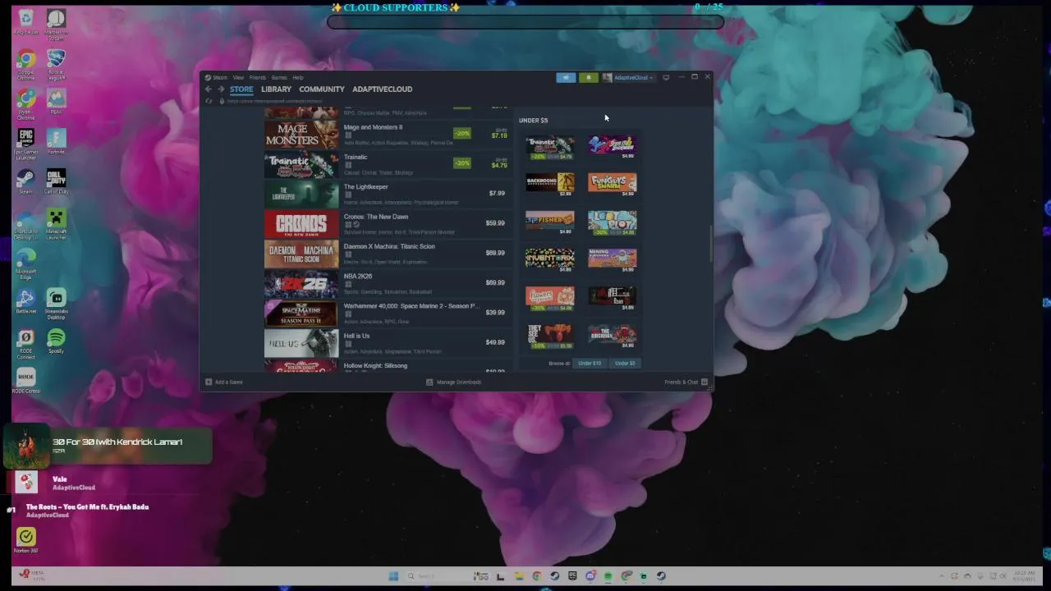Click the Inventorix game thumbnail

[550, 257]
